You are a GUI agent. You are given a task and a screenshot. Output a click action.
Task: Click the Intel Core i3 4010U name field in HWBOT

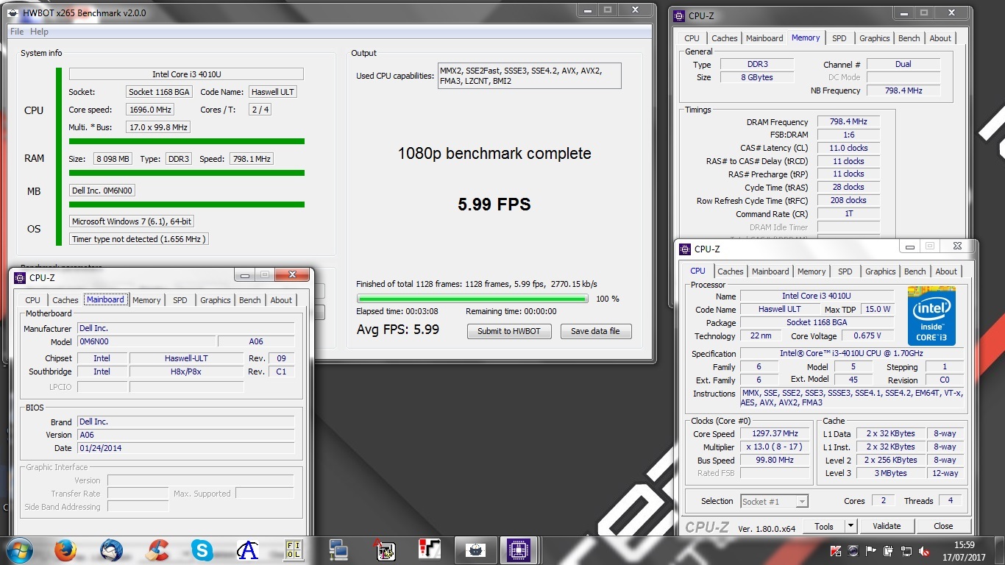pos(186,74)
